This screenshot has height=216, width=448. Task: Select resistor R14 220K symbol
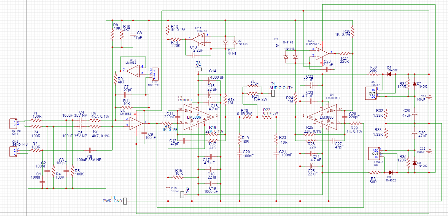pos(176,39)
